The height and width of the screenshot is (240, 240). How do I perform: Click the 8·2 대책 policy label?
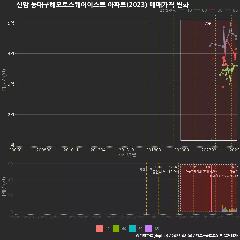(x=146, y=169)
